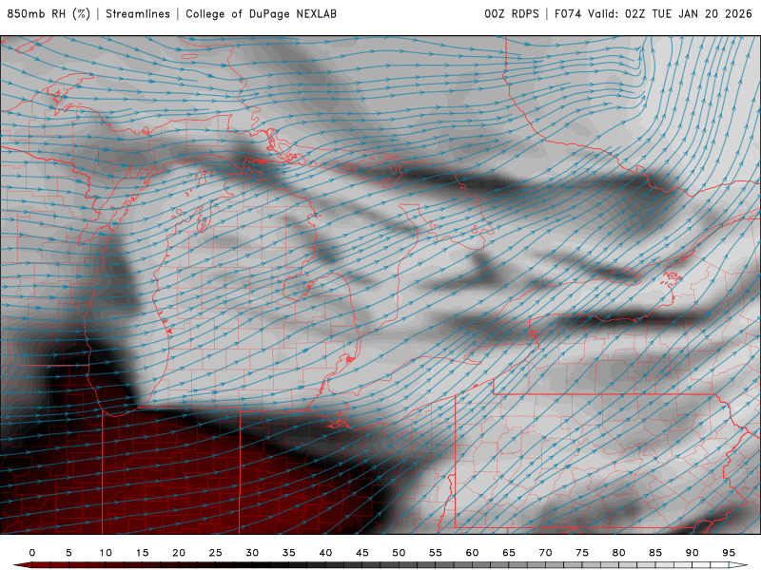Screen dimensions: 761x570
Task: Click the colorbar label '5'
Action: click(x=68, y=553)
